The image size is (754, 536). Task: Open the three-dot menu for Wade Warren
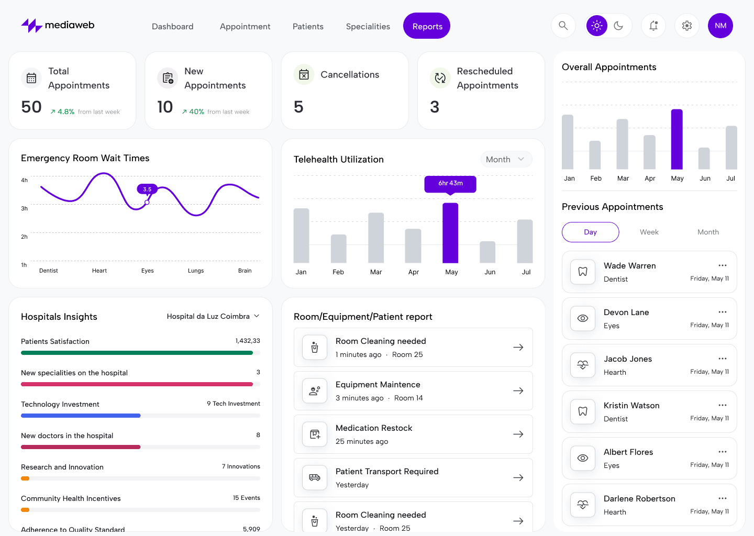tap(723, 265)
